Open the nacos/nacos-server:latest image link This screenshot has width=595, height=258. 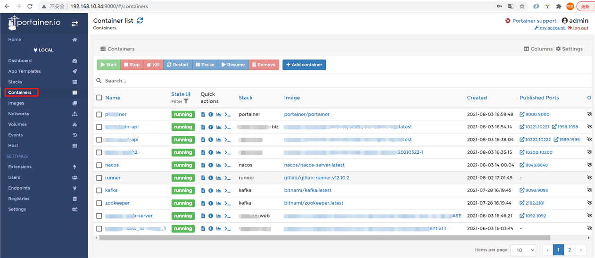[x=314, y=165]
